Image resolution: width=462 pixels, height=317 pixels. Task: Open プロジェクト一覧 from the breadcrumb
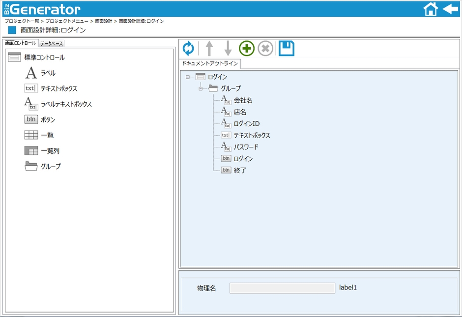click(x=21, y=21)
